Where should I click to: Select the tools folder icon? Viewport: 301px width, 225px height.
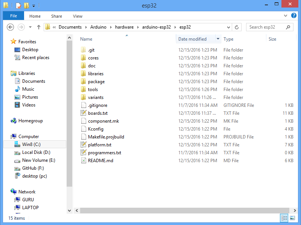point(83,89)
